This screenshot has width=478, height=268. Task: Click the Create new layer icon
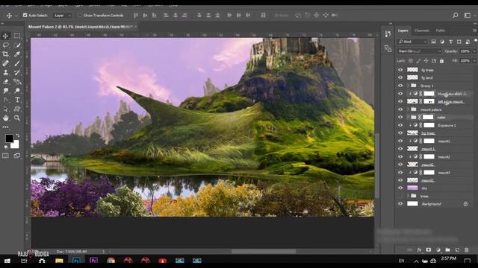click(457, 250)
